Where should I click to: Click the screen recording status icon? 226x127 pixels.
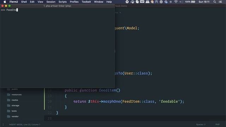tap(127, 2)
